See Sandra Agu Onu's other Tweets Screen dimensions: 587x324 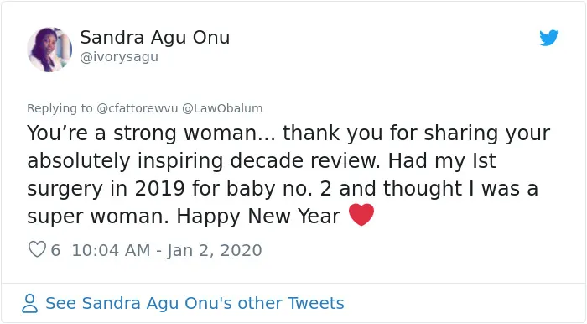tap(195, 303)
